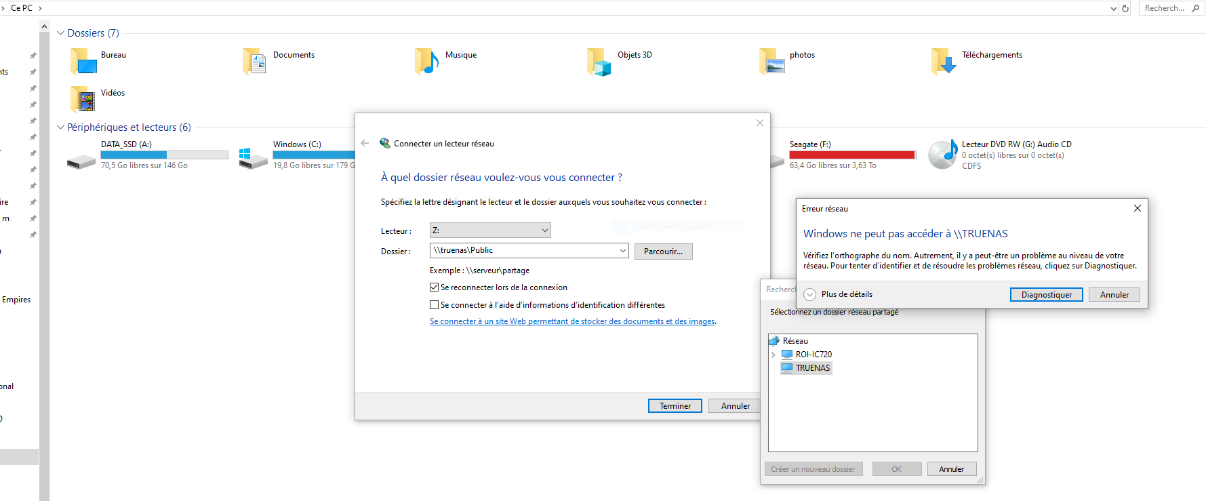Screen dimensions: 1206x501
Task: Open the Dossier path dropdown arrow
Action: tap(622, 251)
